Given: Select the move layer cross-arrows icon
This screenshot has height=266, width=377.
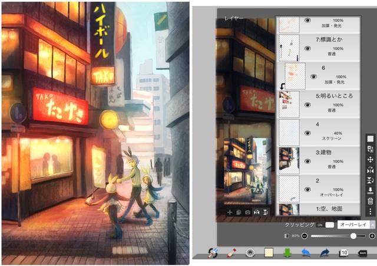Looking at the screenshot, I should (x=371, y=159).
